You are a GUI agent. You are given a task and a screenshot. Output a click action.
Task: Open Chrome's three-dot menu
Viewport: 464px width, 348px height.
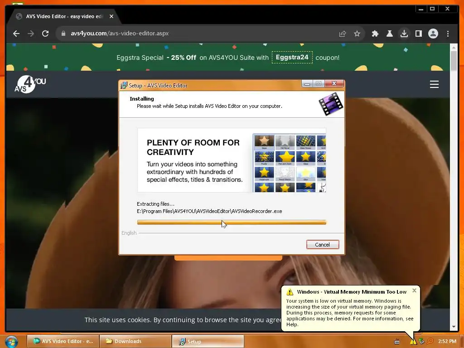pos(448,34)
